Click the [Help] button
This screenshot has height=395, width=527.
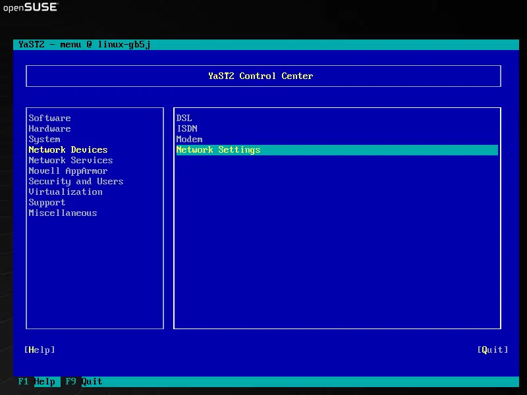(x=40, y=350)
